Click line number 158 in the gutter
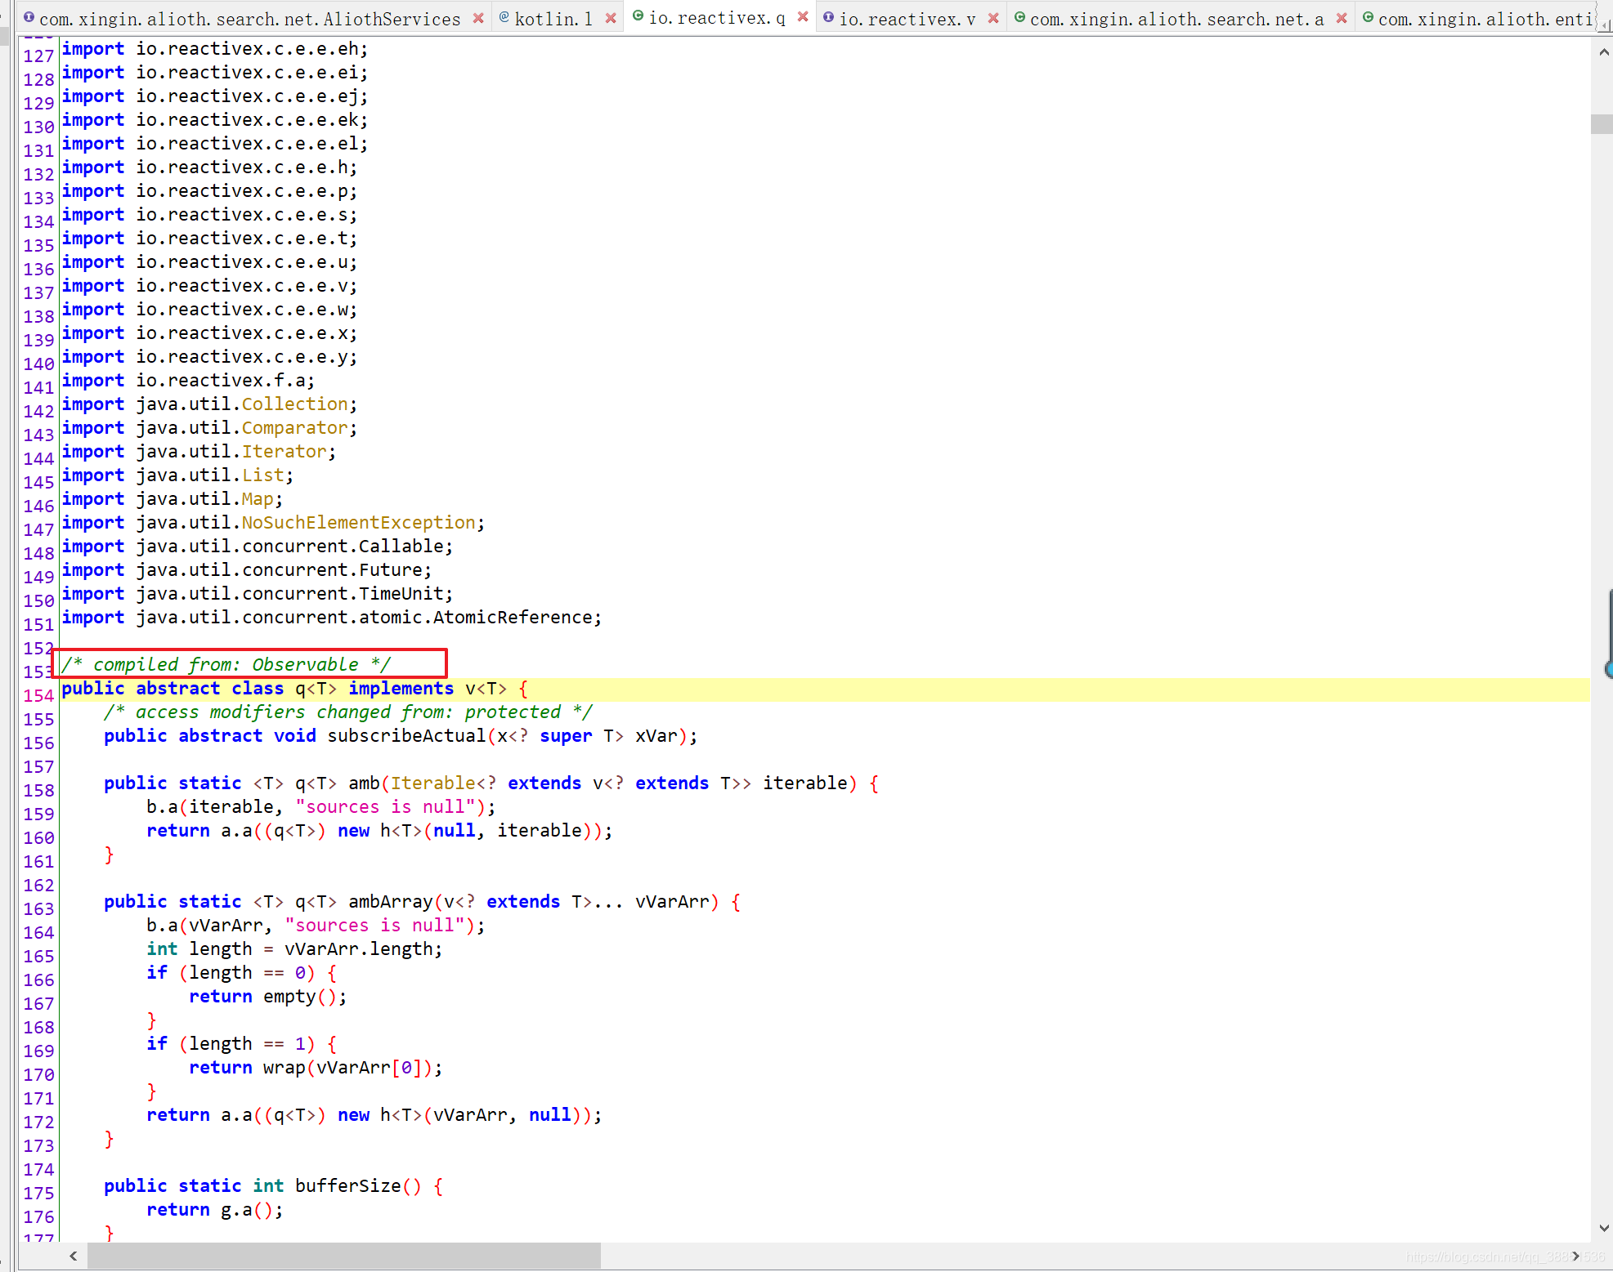Screen dimensions: 1613x1272 coord(38,791)
